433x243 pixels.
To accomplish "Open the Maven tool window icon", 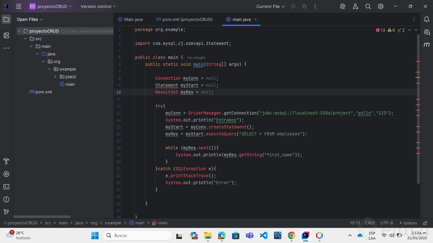I will (427, 45).
